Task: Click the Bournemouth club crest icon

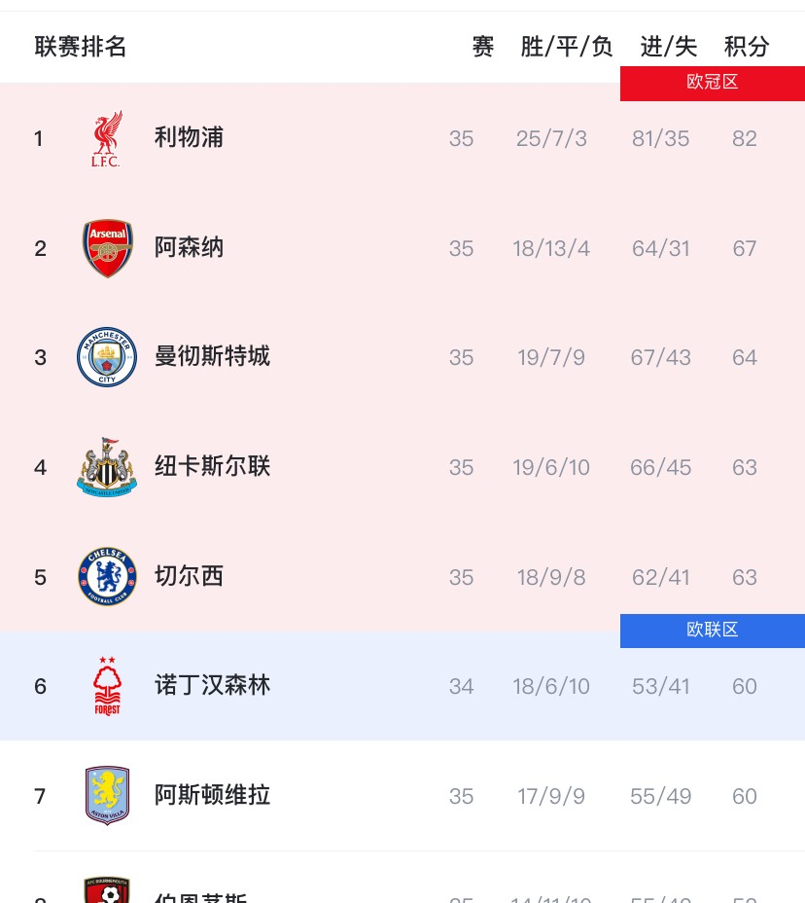Action: point(107,889)
